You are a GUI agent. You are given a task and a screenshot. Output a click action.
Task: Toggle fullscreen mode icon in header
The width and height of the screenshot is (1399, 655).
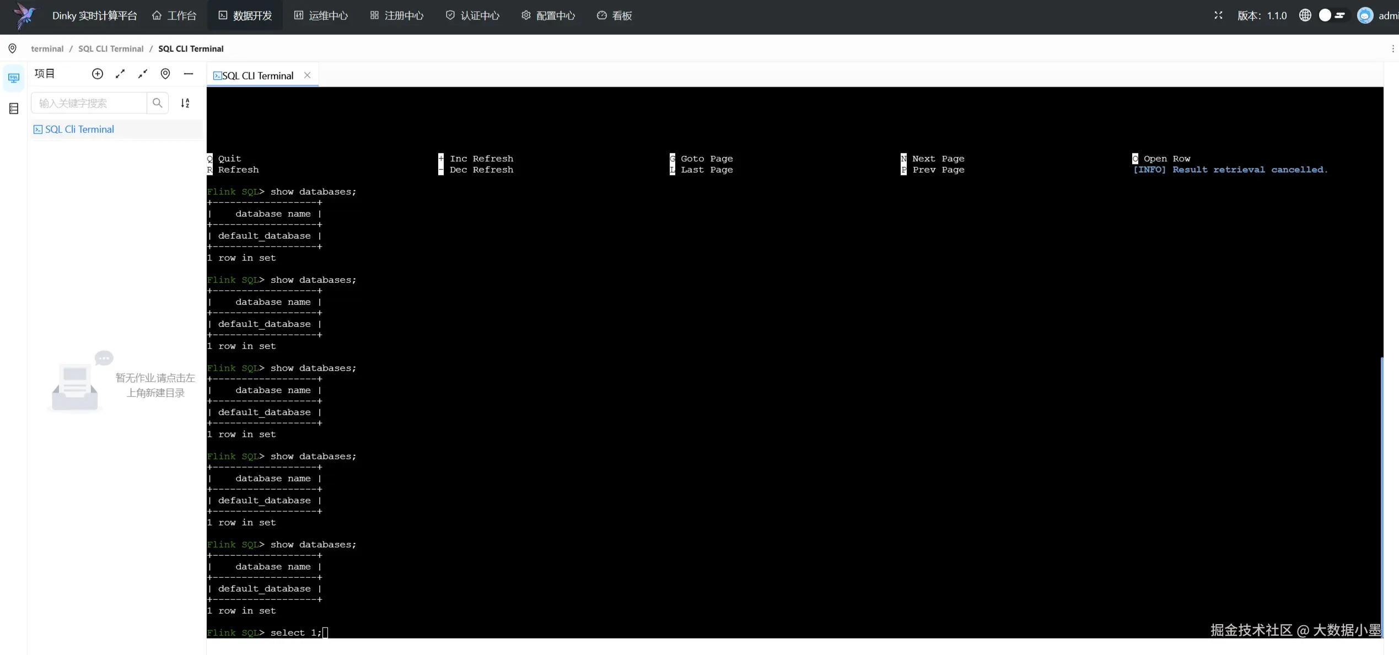click(1218, 15)
